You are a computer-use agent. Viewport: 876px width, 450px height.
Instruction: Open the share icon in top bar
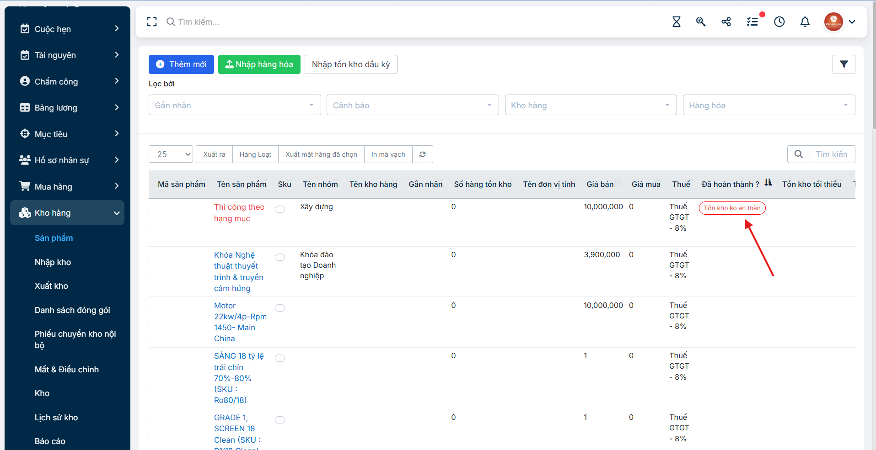726,21
